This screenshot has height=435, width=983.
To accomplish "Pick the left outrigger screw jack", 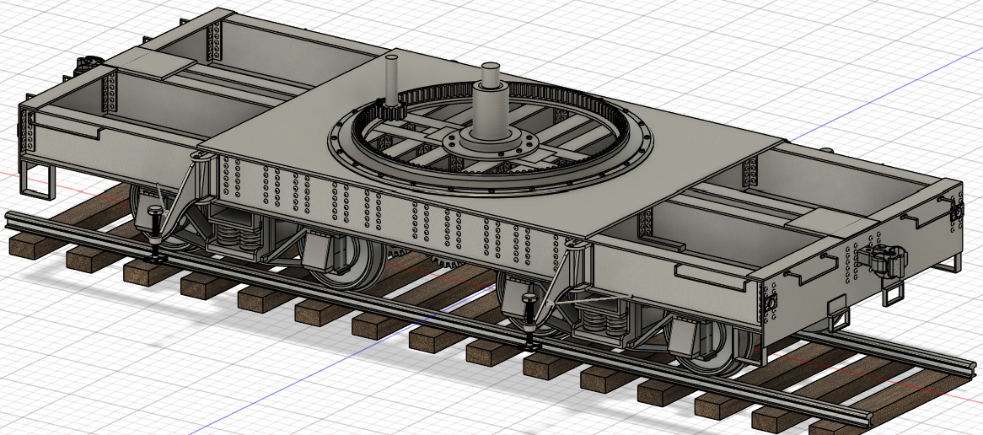I will coord(154,234).
